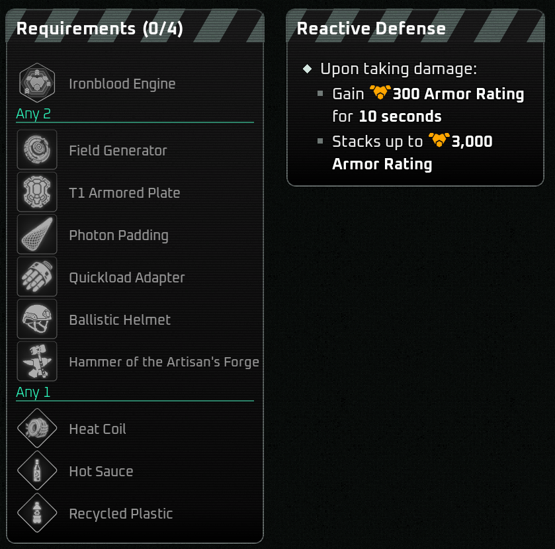Click the Hot Sauce item name
This screenshot has height=549, width=555.
(x=101, y=472)
